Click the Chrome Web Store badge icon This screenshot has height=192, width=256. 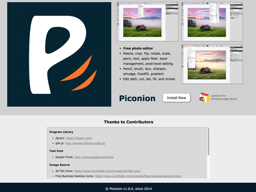point(204,98)
